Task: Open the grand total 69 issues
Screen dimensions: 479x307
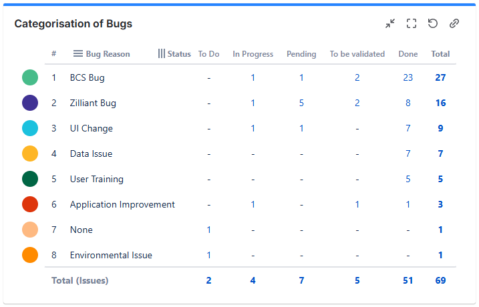Action: 440,280
